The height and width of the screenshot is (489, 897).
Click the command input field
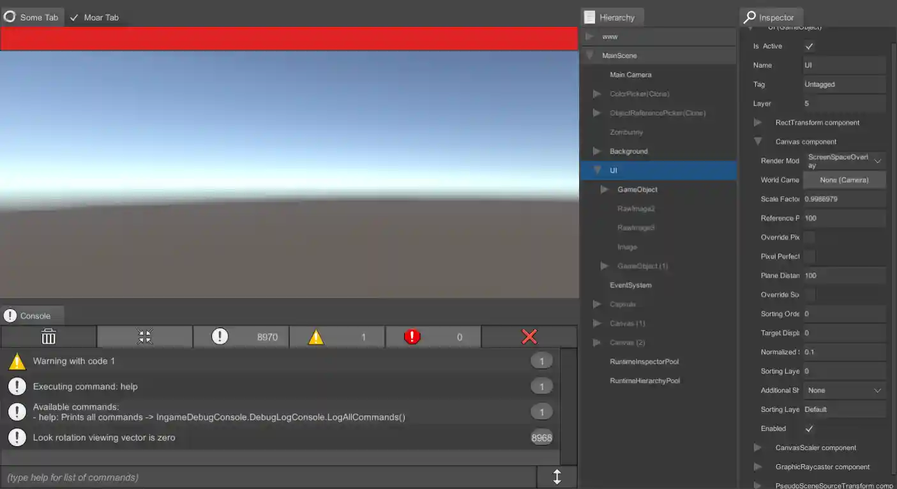click(268, 477)
